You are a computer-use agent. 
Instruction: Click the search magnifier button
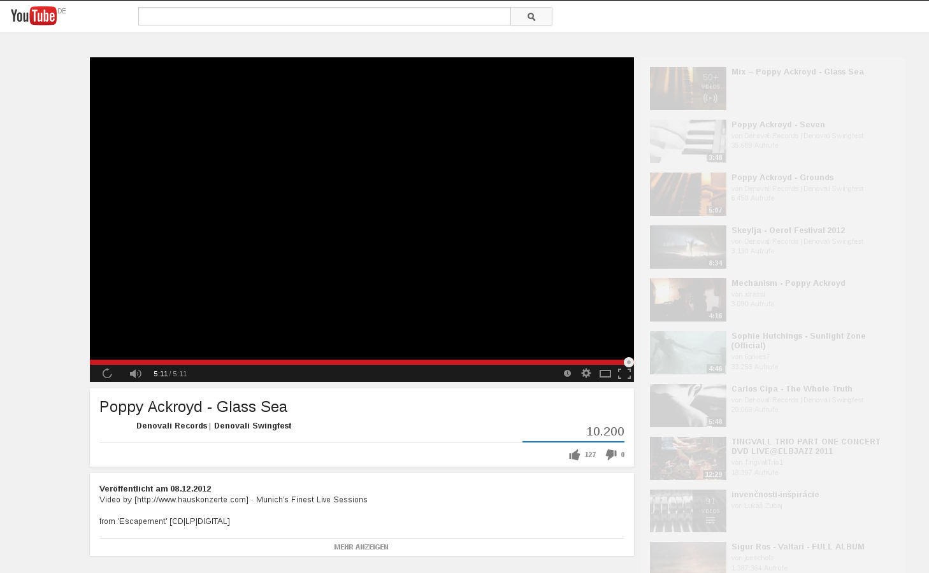click(x=531, y=17)
